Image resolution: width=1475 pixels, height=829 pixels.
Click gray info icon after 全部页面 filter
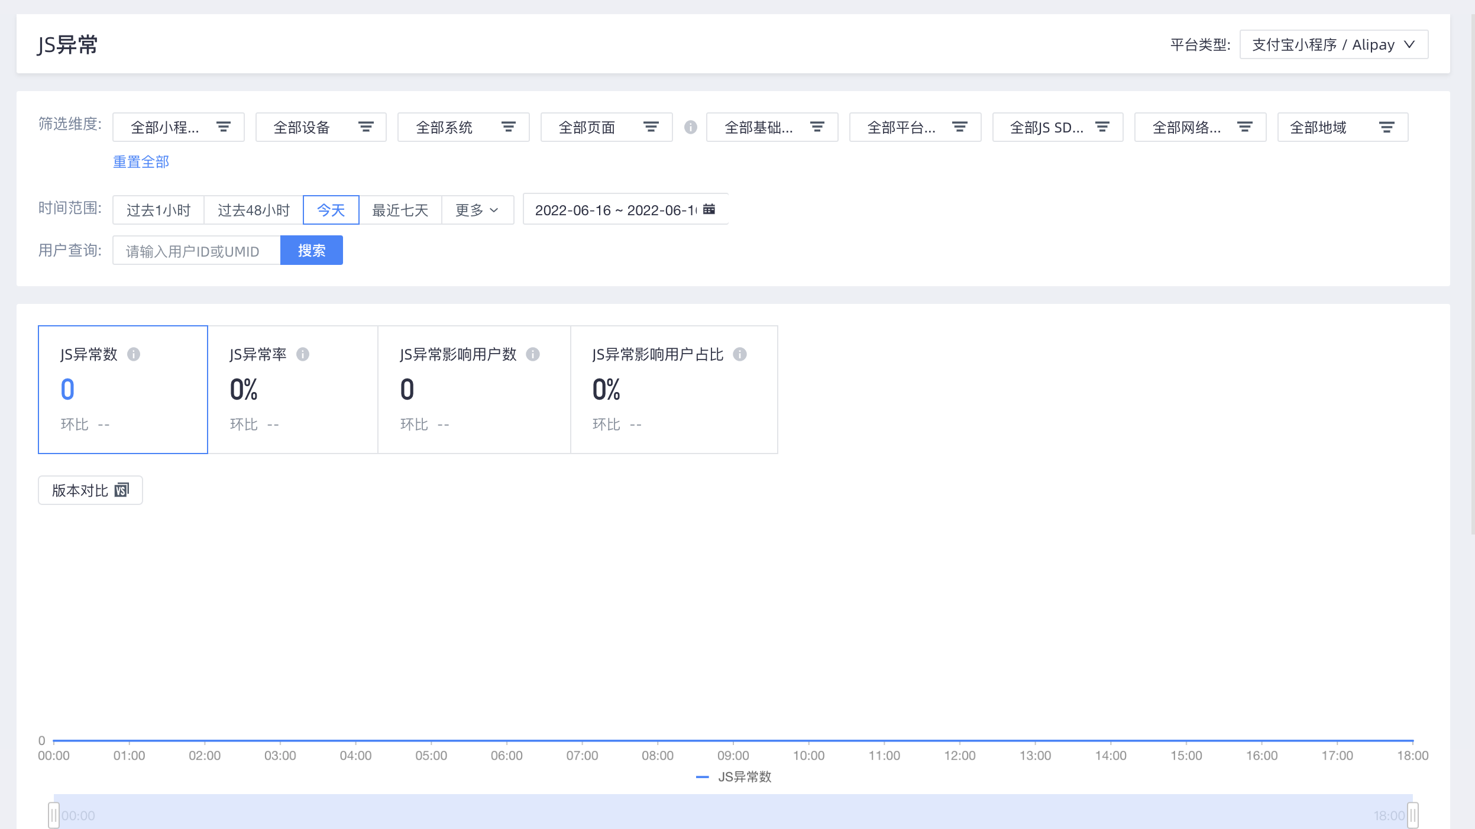691,127
